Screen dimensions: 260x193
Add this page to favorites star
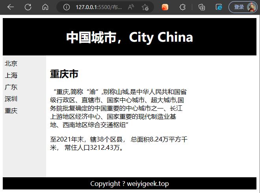pos(145,7)
